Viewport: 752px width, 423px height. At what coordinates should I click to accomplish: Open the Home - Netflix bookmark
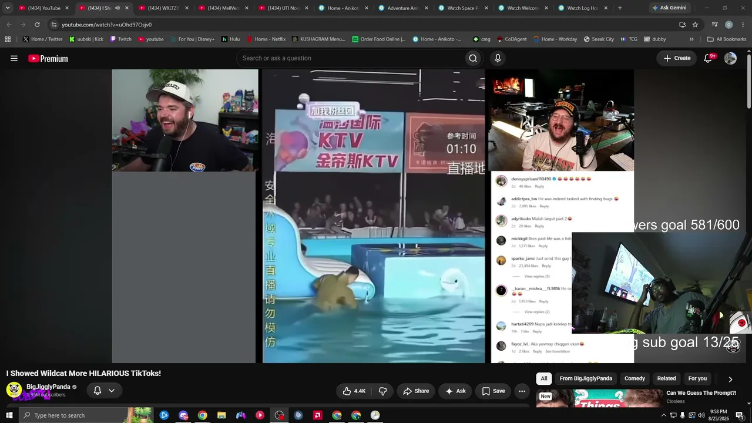point(266,39)
